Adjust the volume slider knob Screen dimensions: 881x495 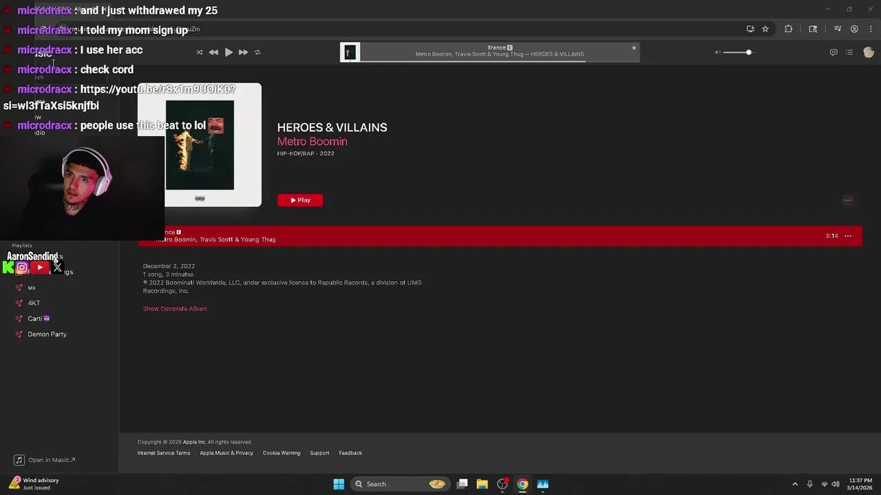coord(749,52)
